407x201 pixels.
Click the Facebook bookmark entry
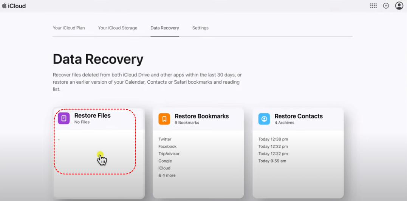(167, 146)
